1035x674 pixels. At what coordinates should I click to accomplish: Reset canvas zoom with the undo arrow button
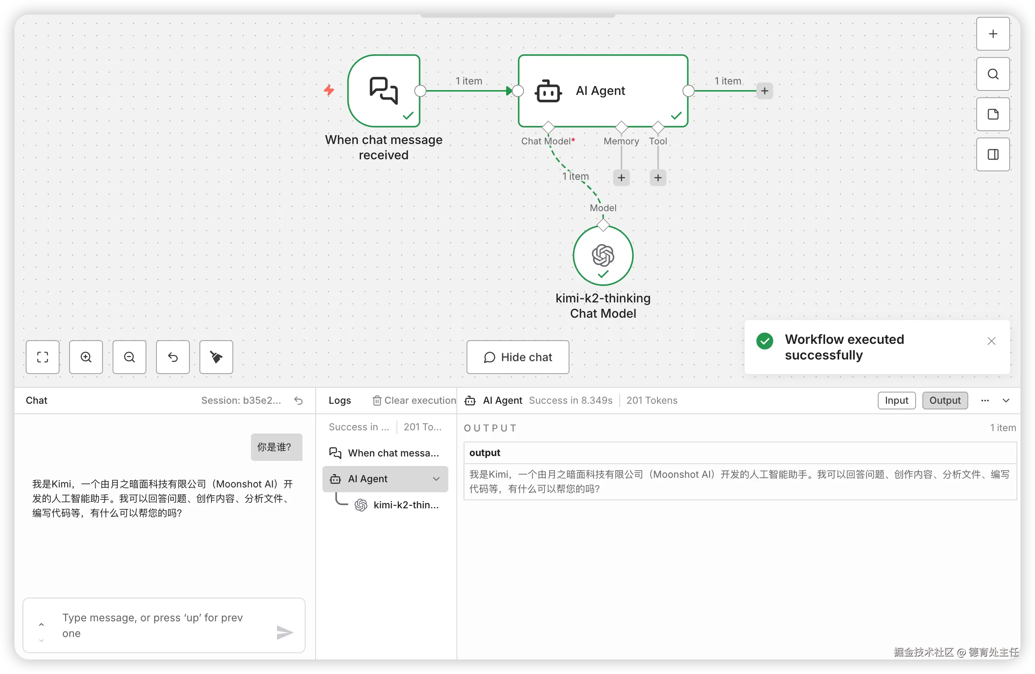(x=172, y=357)
